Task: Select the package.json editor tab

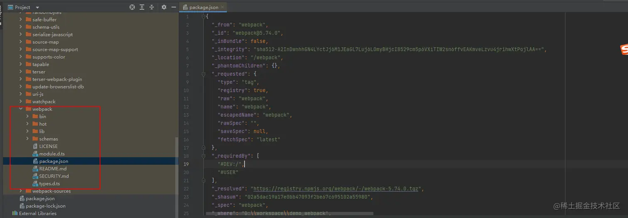Action: [204, 7]
